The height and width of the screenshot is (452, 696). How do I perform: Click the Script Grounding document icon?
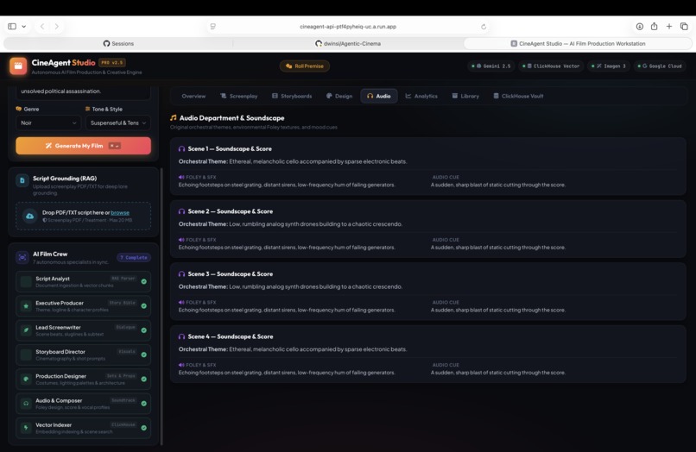(22, 180)
